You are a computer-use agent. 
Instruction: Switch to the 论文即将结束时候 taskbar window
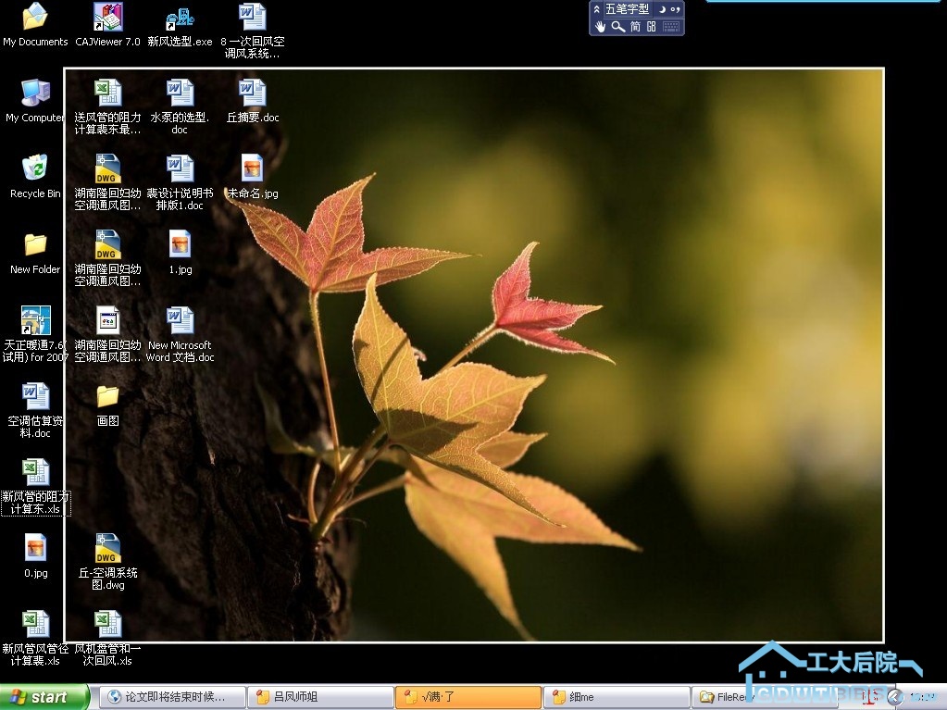tap(172, 697)
